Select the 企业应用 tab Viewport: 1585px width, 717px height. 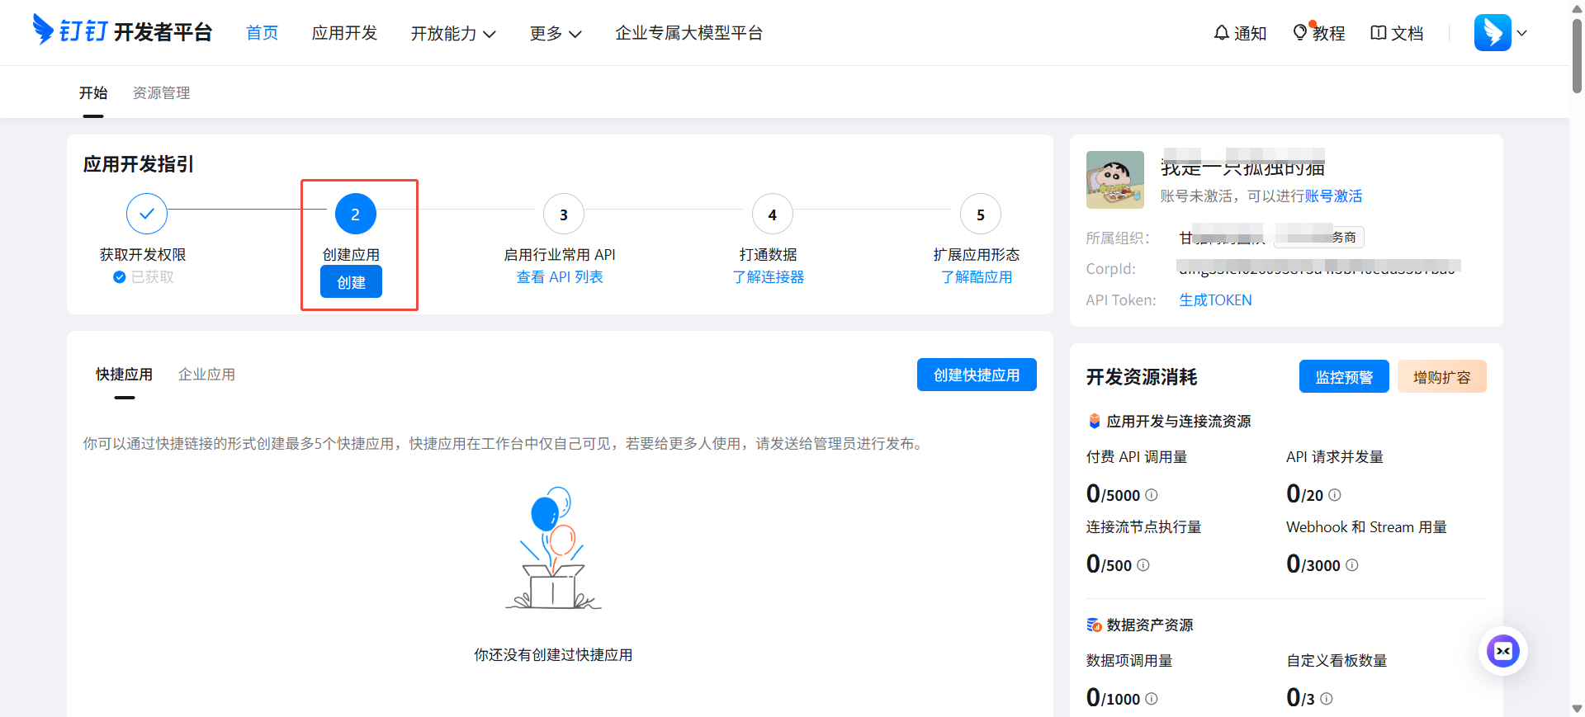click(206, 375)
